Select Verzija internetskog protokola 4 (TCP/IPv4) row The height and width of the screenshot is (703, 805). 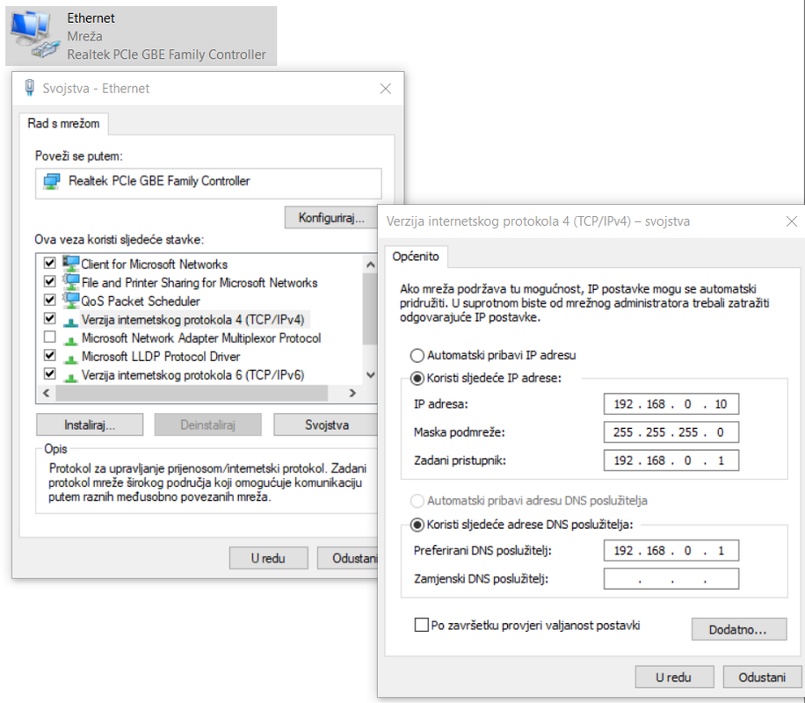click(x=193, y=320)
